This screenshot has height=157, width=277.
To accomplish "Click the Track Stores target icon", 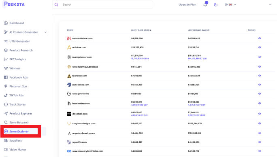I will click(6, 104).
